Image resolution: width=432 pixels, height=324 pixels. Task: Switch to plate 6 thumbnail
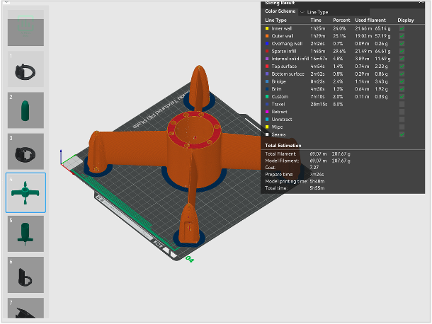point(25,274)
